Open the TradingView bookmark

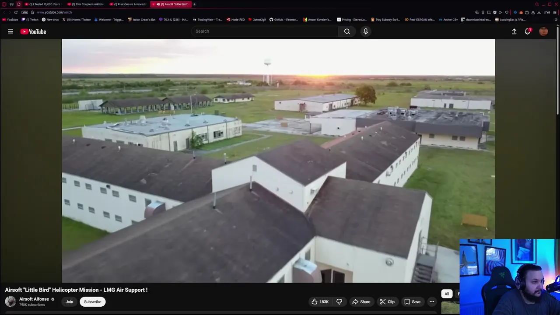pyautogui.click(x=208, y=20)
